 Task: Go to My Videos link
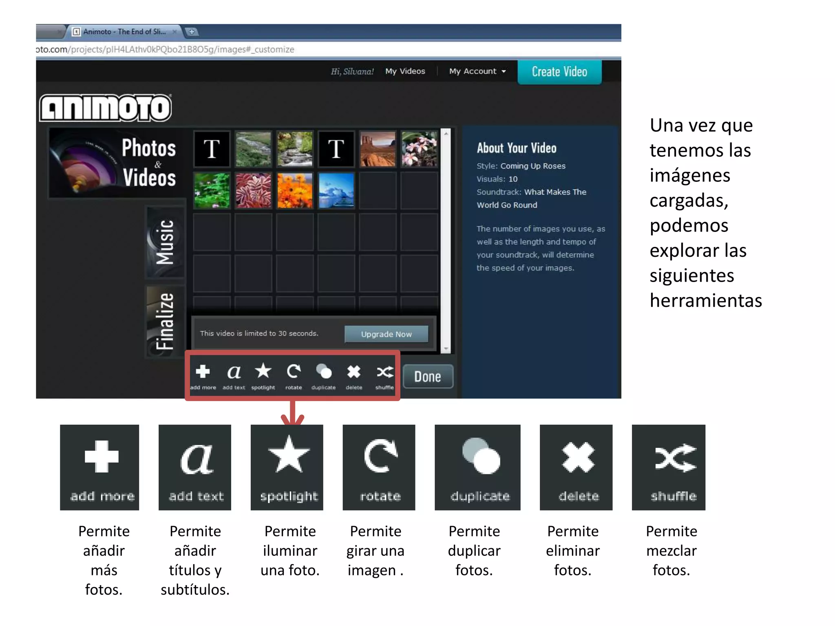pyautogui.click(x=405, y=71)
